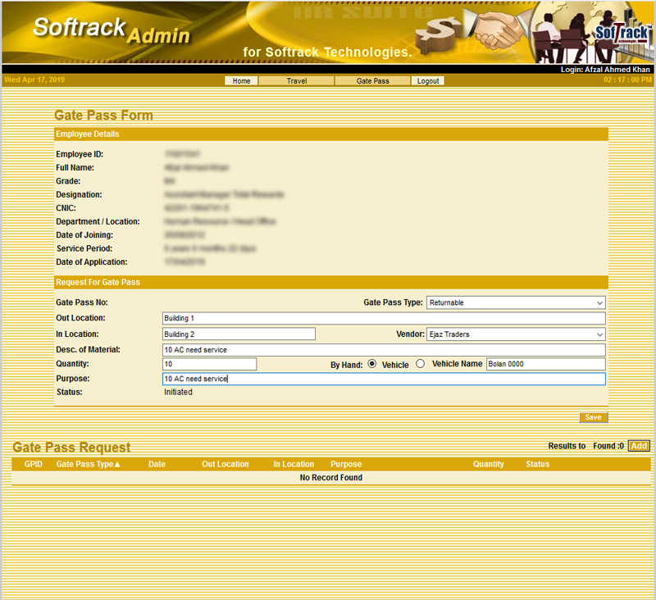Click the Softrack logo in header

(621, 34)
